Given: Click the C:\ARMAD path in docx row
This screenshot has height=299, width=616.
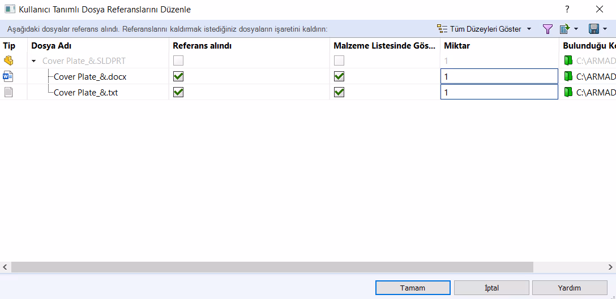Looking at the screenshot, I should 596,76.
